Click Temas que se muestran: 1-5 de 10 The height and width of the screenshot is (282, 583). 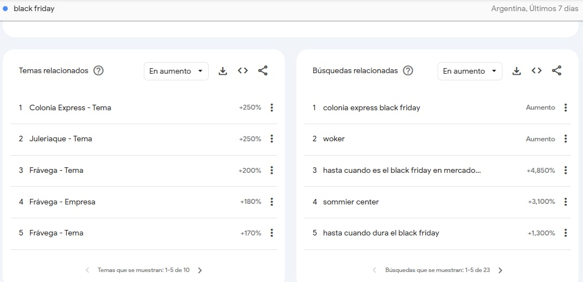(x=143, y=270)
